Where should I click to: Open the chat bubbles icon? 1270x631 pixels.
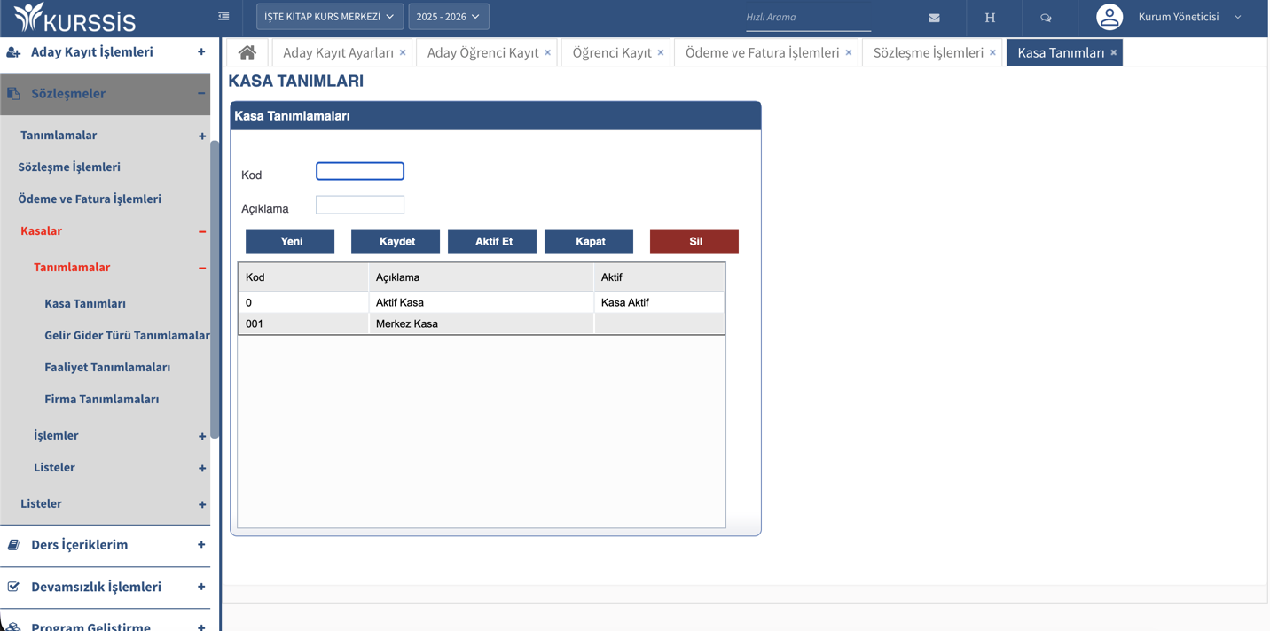(1046, 18)
